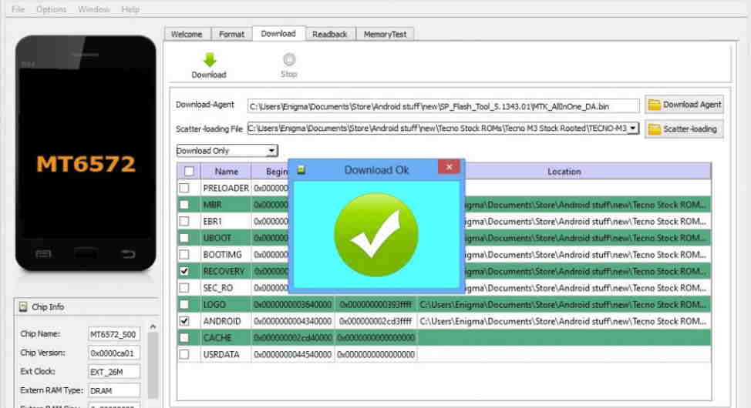The width and height of the screenshot is (751, 408).
Task: Check the USRDATA partition checkbox
Action: [x=184, y=354]
